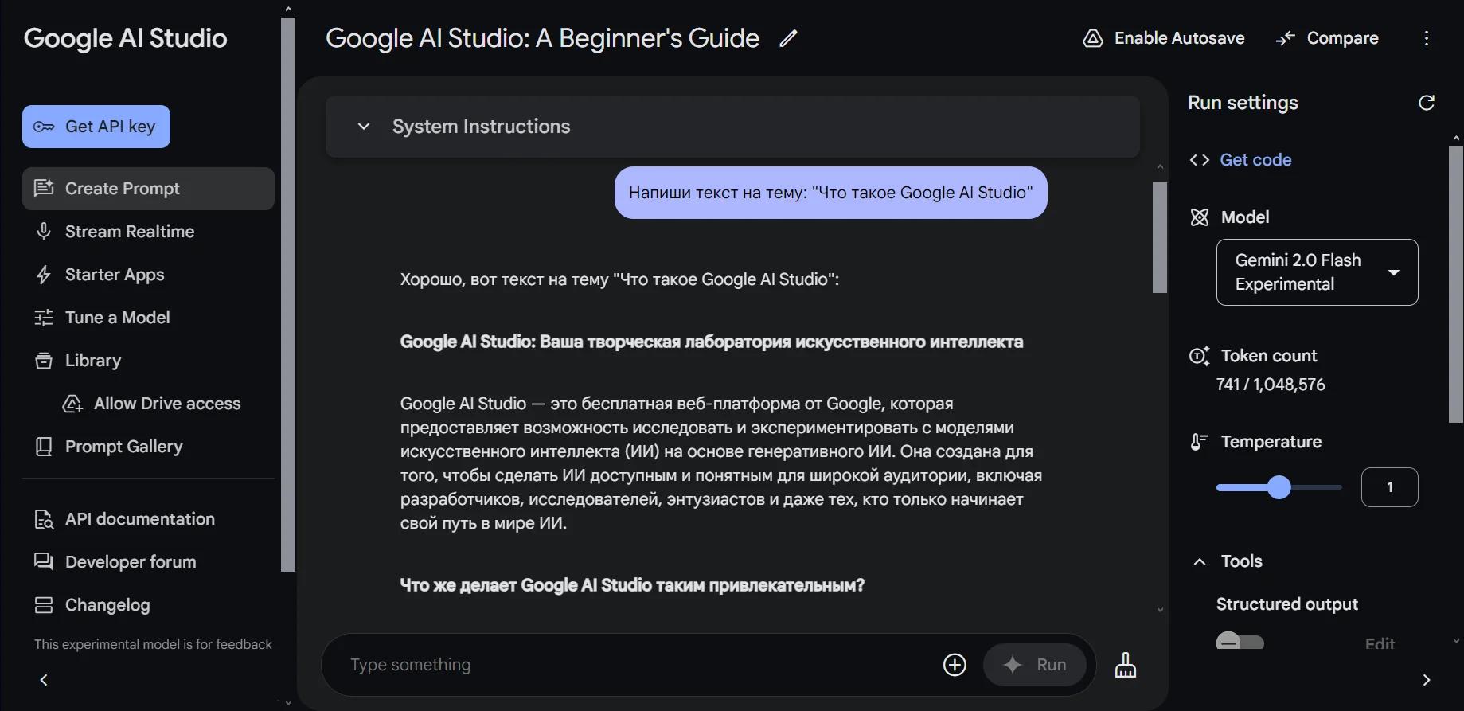The width and height of the screenshot is (1464, 711).
Task: Open Stream Realtime in the sidebar
Action: [148, 232]
